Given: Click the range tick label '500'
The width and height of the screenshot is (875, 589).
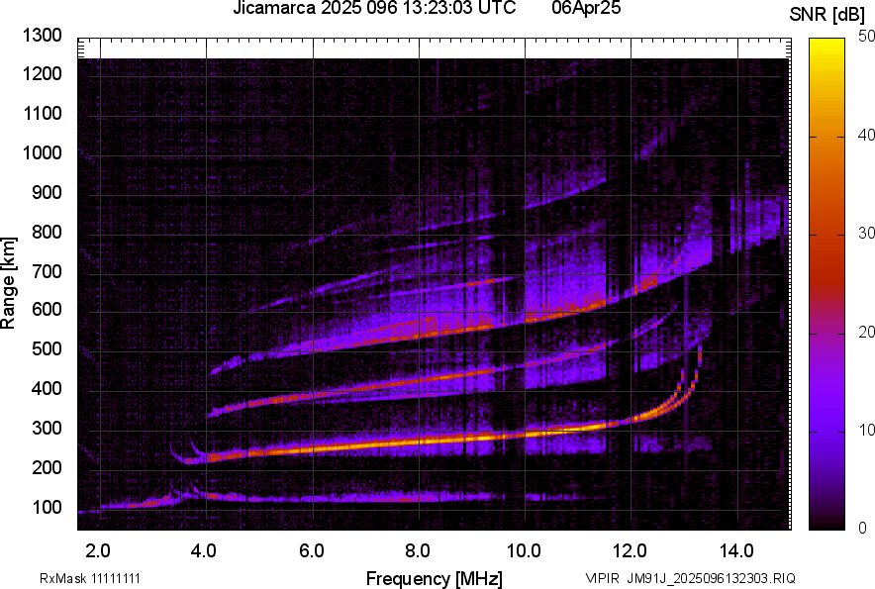Looking at the screenshot, I should pyautogui.click(x=47, y=348).
